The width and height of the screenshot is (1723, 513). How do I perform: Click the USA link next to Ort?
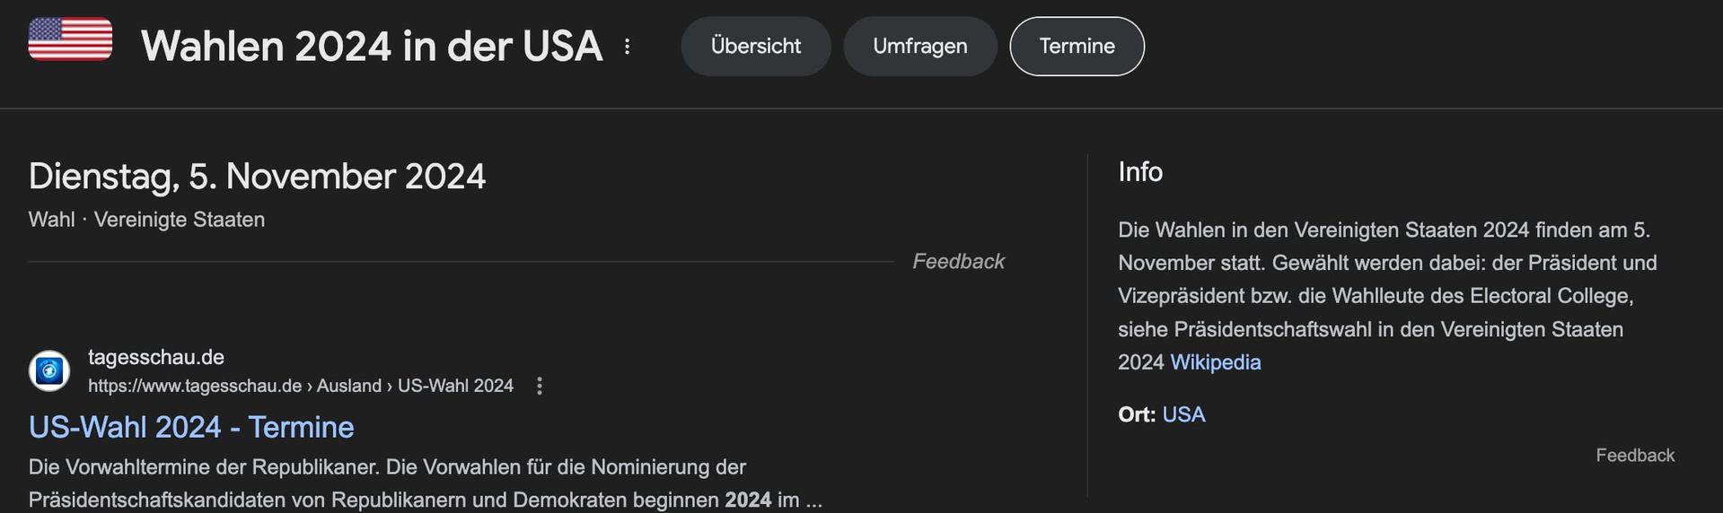coord(1183,414)
